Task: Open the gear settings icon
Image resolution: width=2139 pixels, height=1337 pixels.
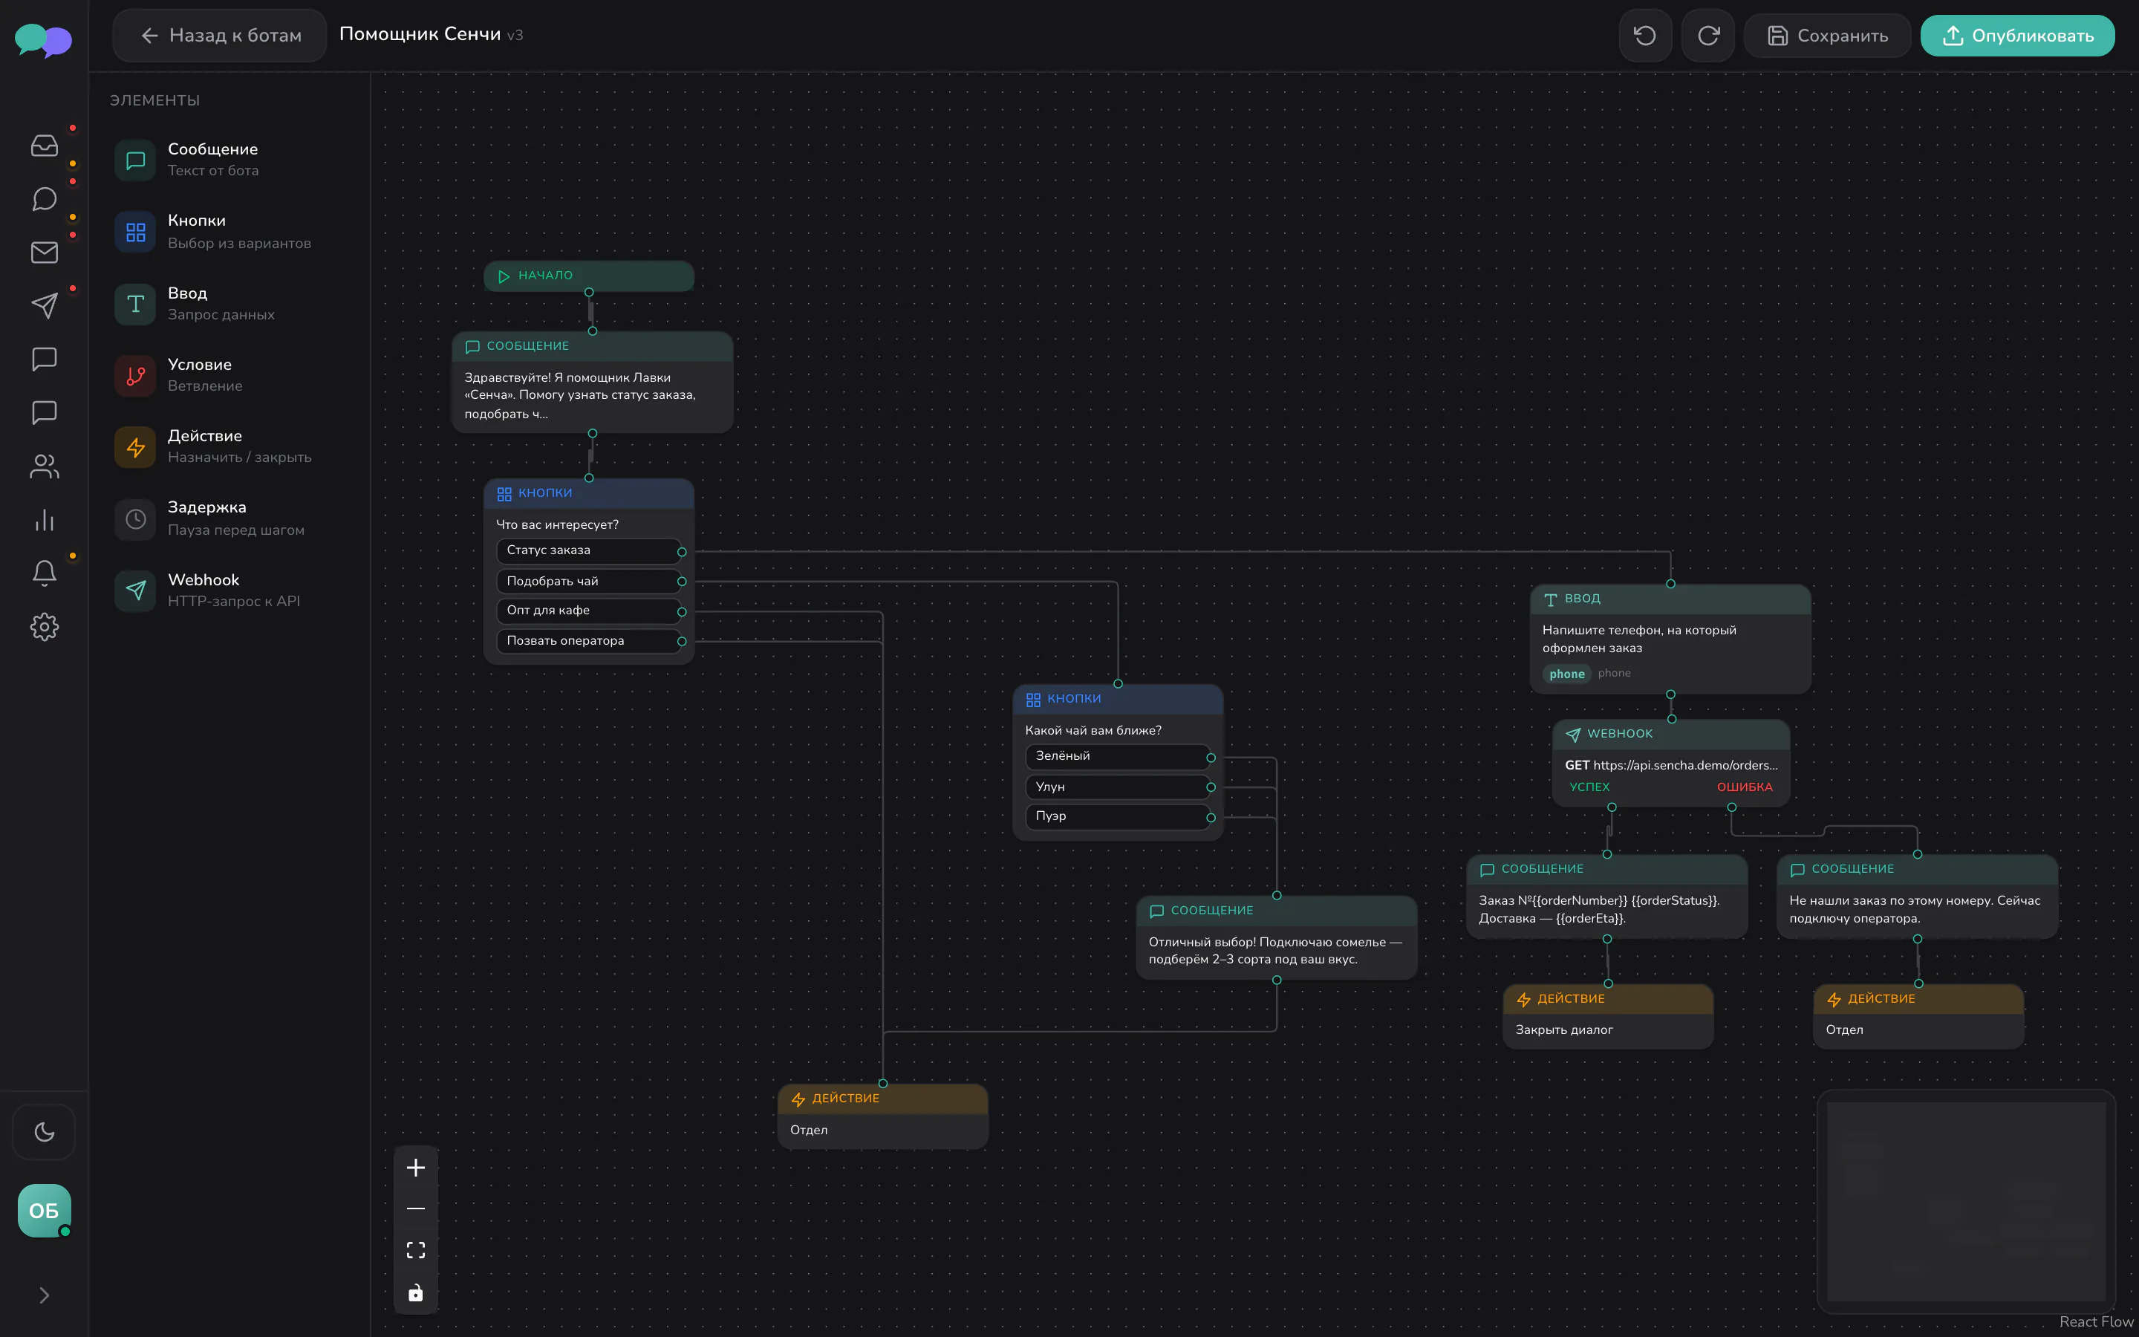Action: (45, 627)
